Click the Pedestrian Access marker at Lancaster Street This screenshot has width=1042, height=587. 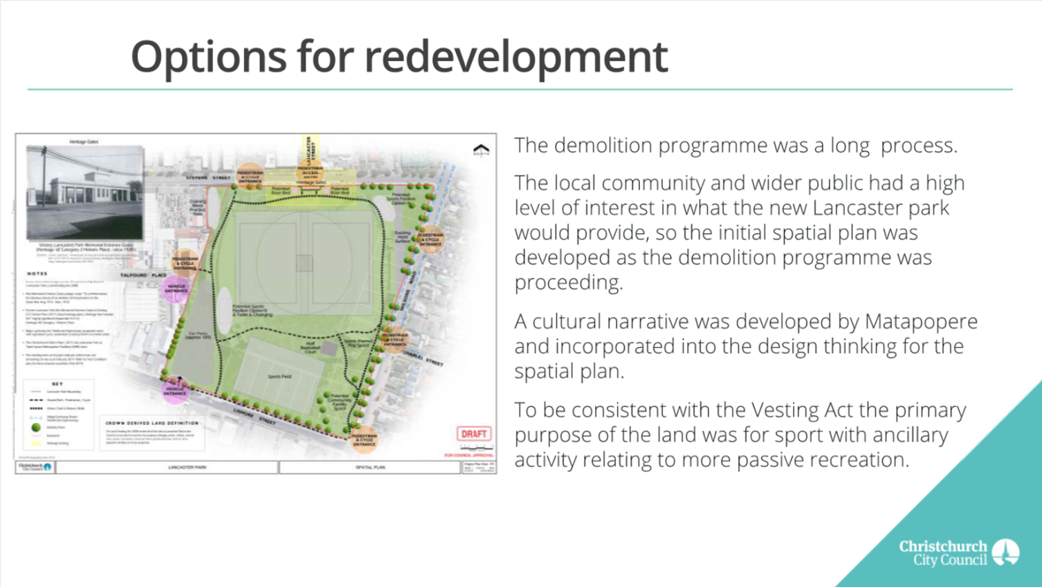tap(310, 172)
